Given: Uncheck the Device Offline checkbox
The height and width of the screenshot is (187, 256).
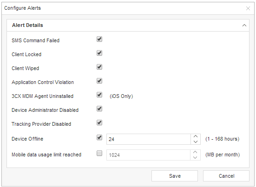Looking at the screenshot, I should coord(99,137).
